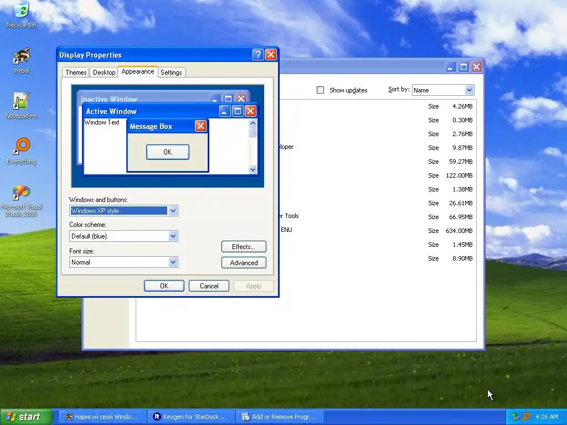Click the 0.30MB size entry

tap(462, 120)
